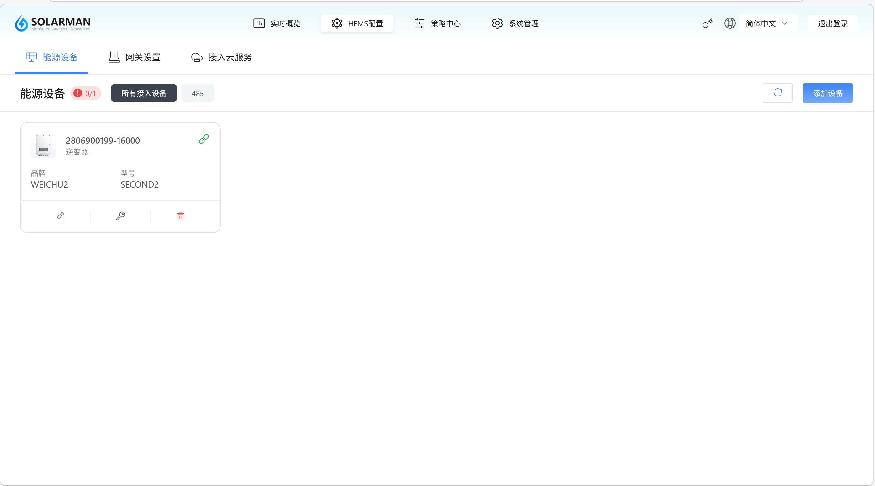The height and width of the screenshot is (486, 875).
Task: Click 退出登录 to log out
Action: point(833,23)
